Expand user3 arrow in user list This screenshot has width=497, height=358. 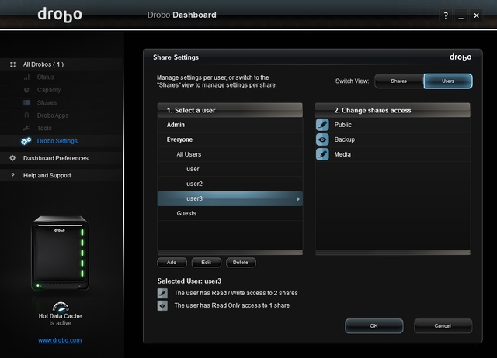(297, 199)
